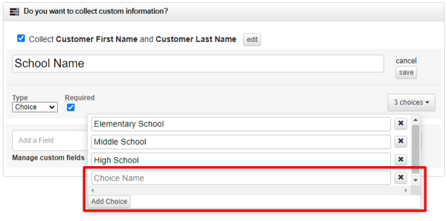Viewport: 447px width, 221px height.
Task: Click the edit button for name fields
Action: pyautogui.click(x=252, y=40)
